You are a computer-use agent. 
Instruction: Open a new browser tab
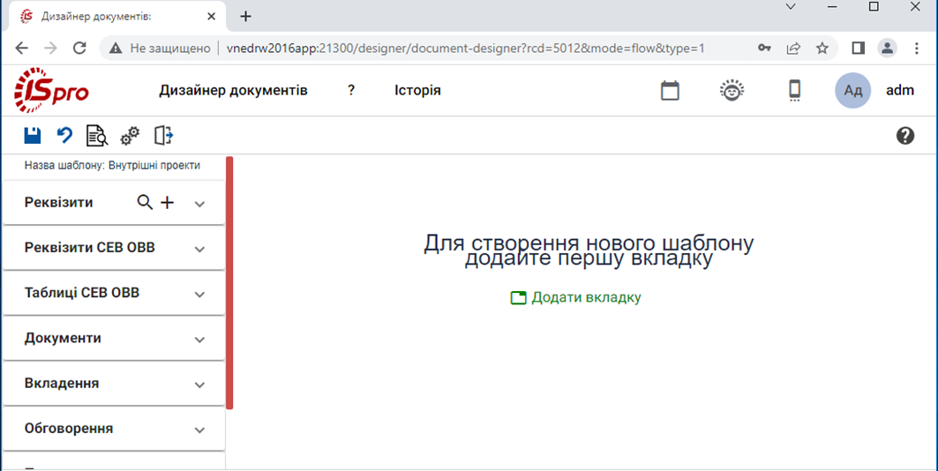click(245, 16)
